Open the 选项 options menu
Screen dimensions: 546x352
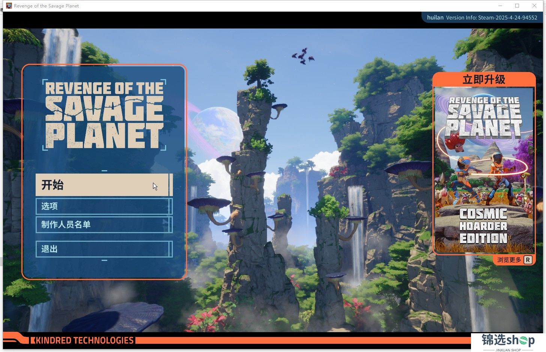(x=104, y=206)
